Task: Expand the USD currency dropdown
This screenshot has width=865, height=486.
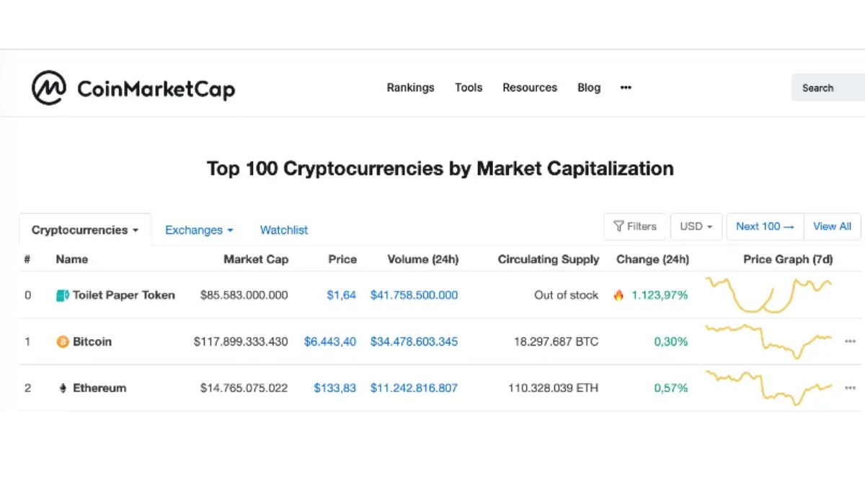Action: click(x=696, y=226)
